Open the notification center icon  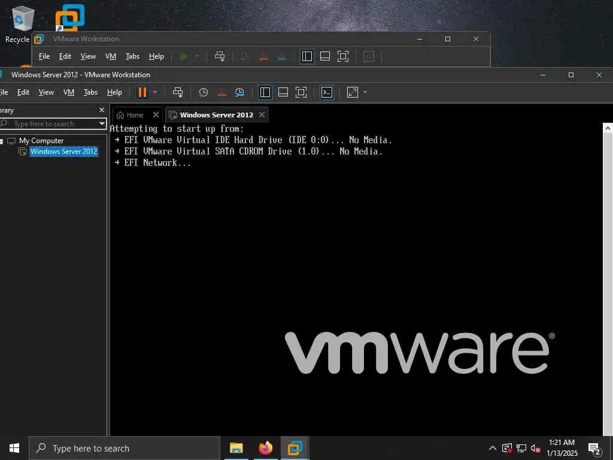click(594, 449)
